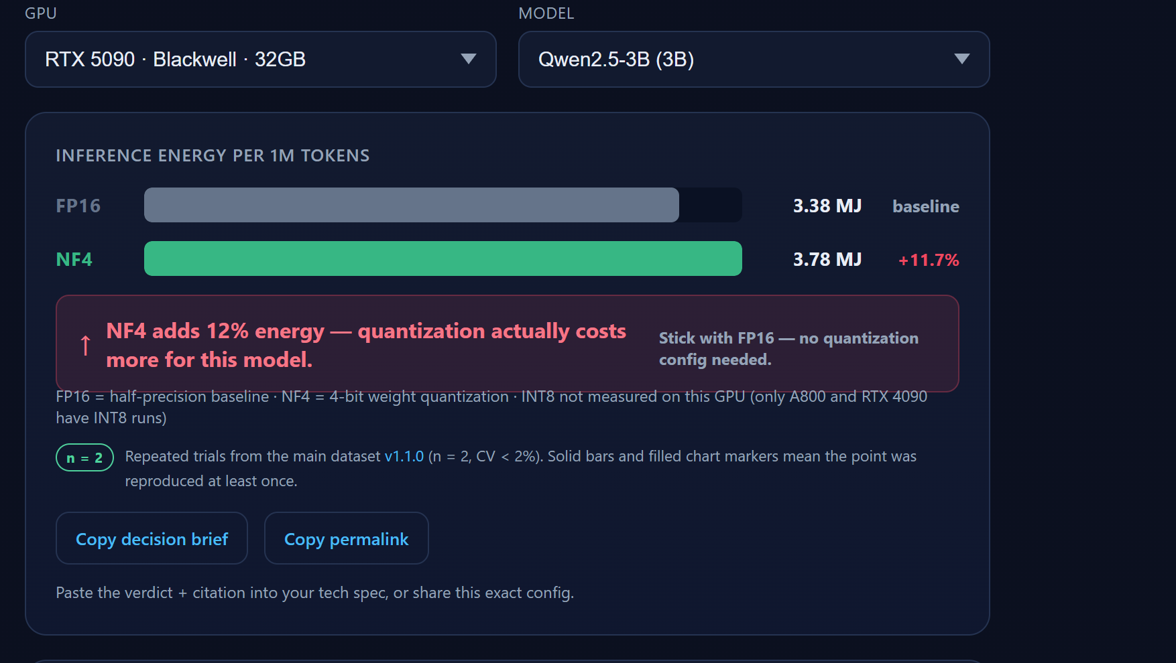Click the +11.7% red delta label

[929, 260]
